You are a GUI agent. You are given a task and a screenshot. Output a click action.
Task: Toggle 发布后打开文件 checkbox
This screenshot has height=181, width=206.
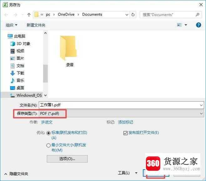125,133
